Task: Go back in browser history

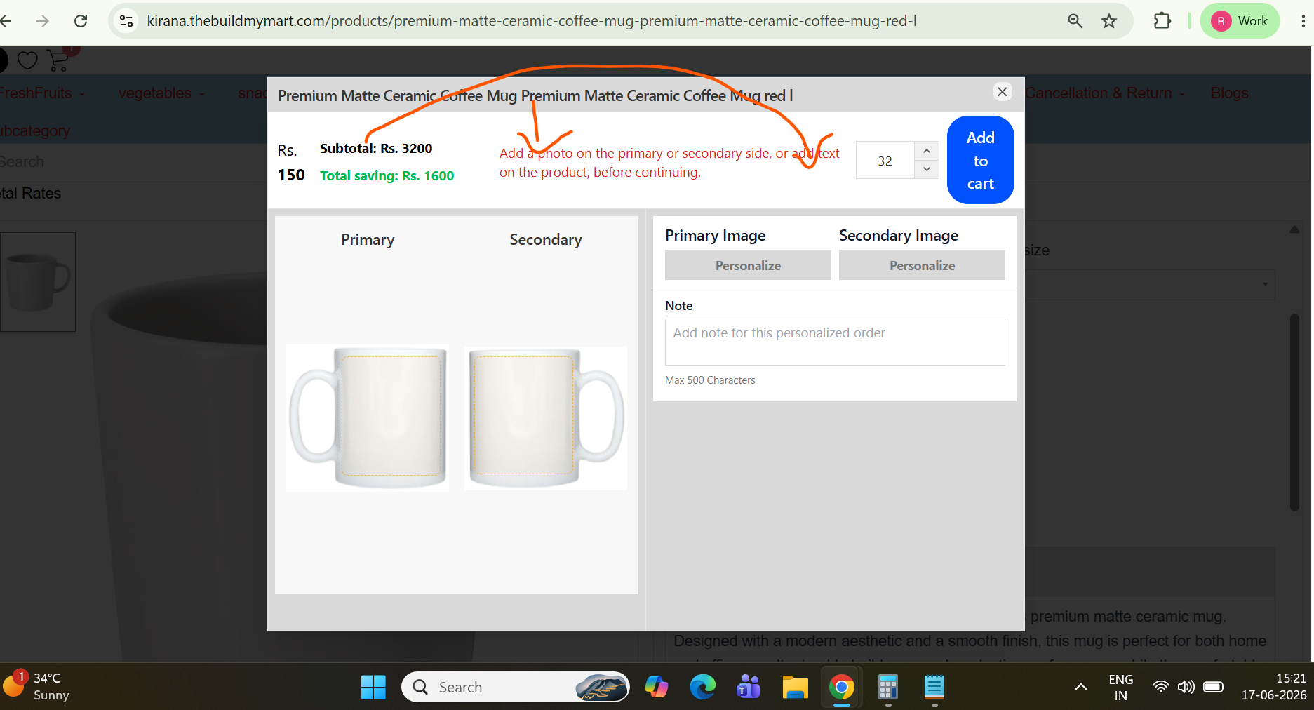Action: click(6, 21)
